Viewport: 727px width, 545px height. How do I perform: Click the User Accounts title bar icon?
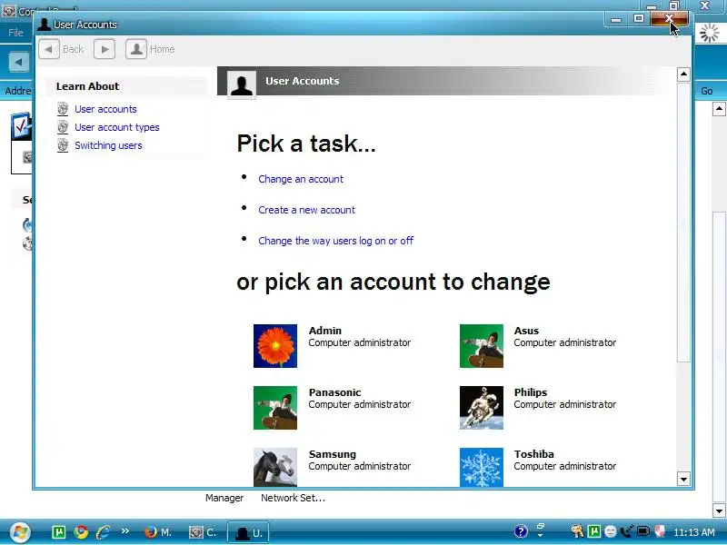coord(44,25)
